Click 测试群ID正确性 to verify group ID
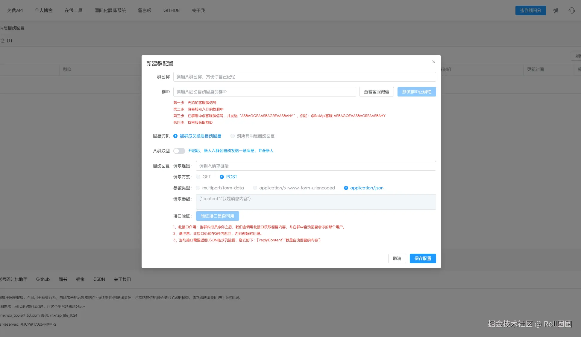Viewport: 581px width, 337px height. [x=416, y=92]
